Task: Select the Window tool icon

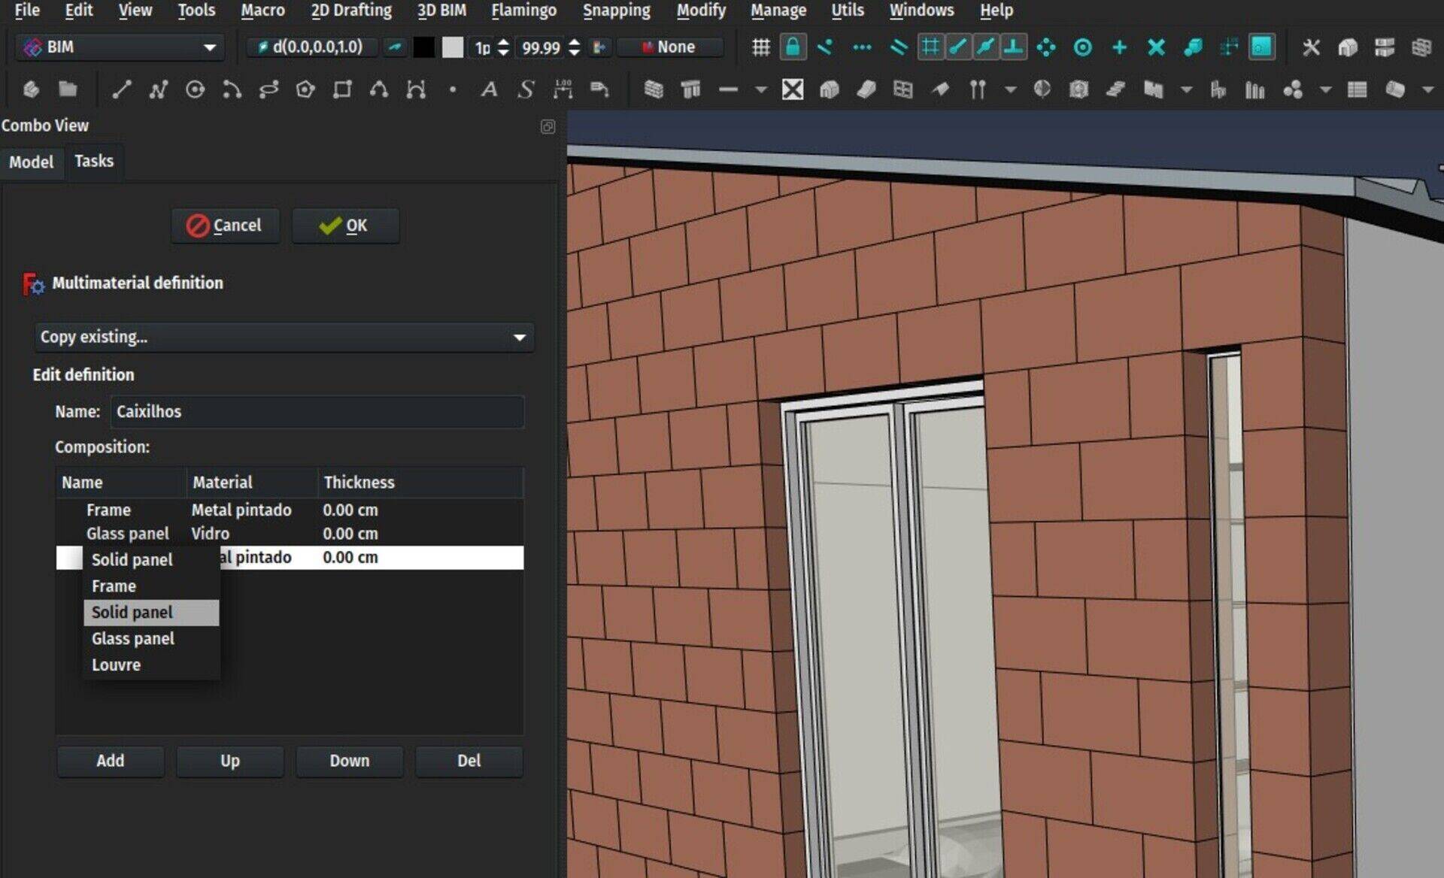Action: [x=903, y=90]
